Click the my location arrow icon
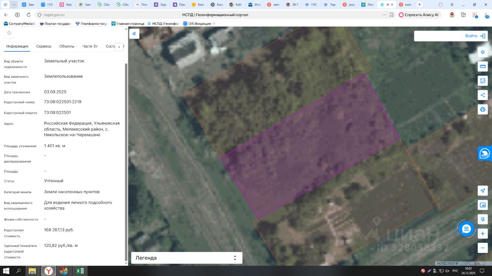 click(483, 191)
